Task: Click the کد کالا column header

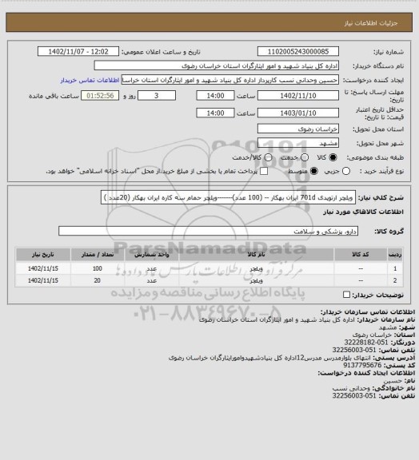Action: [361, 255]
